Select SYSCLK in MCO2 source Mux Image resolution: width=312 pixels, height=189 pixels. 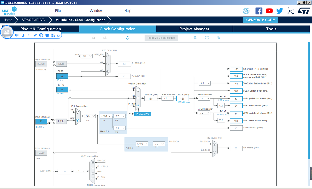coord(93,162)
